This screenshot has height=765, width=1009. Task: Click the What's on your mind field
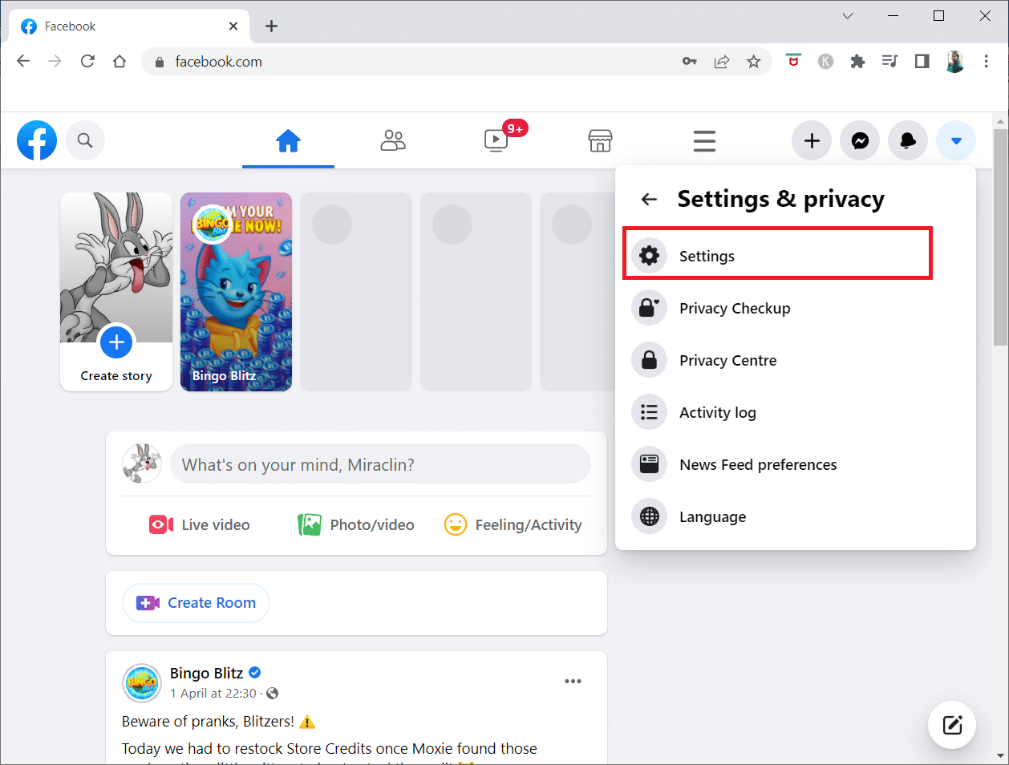coord(380,464)
